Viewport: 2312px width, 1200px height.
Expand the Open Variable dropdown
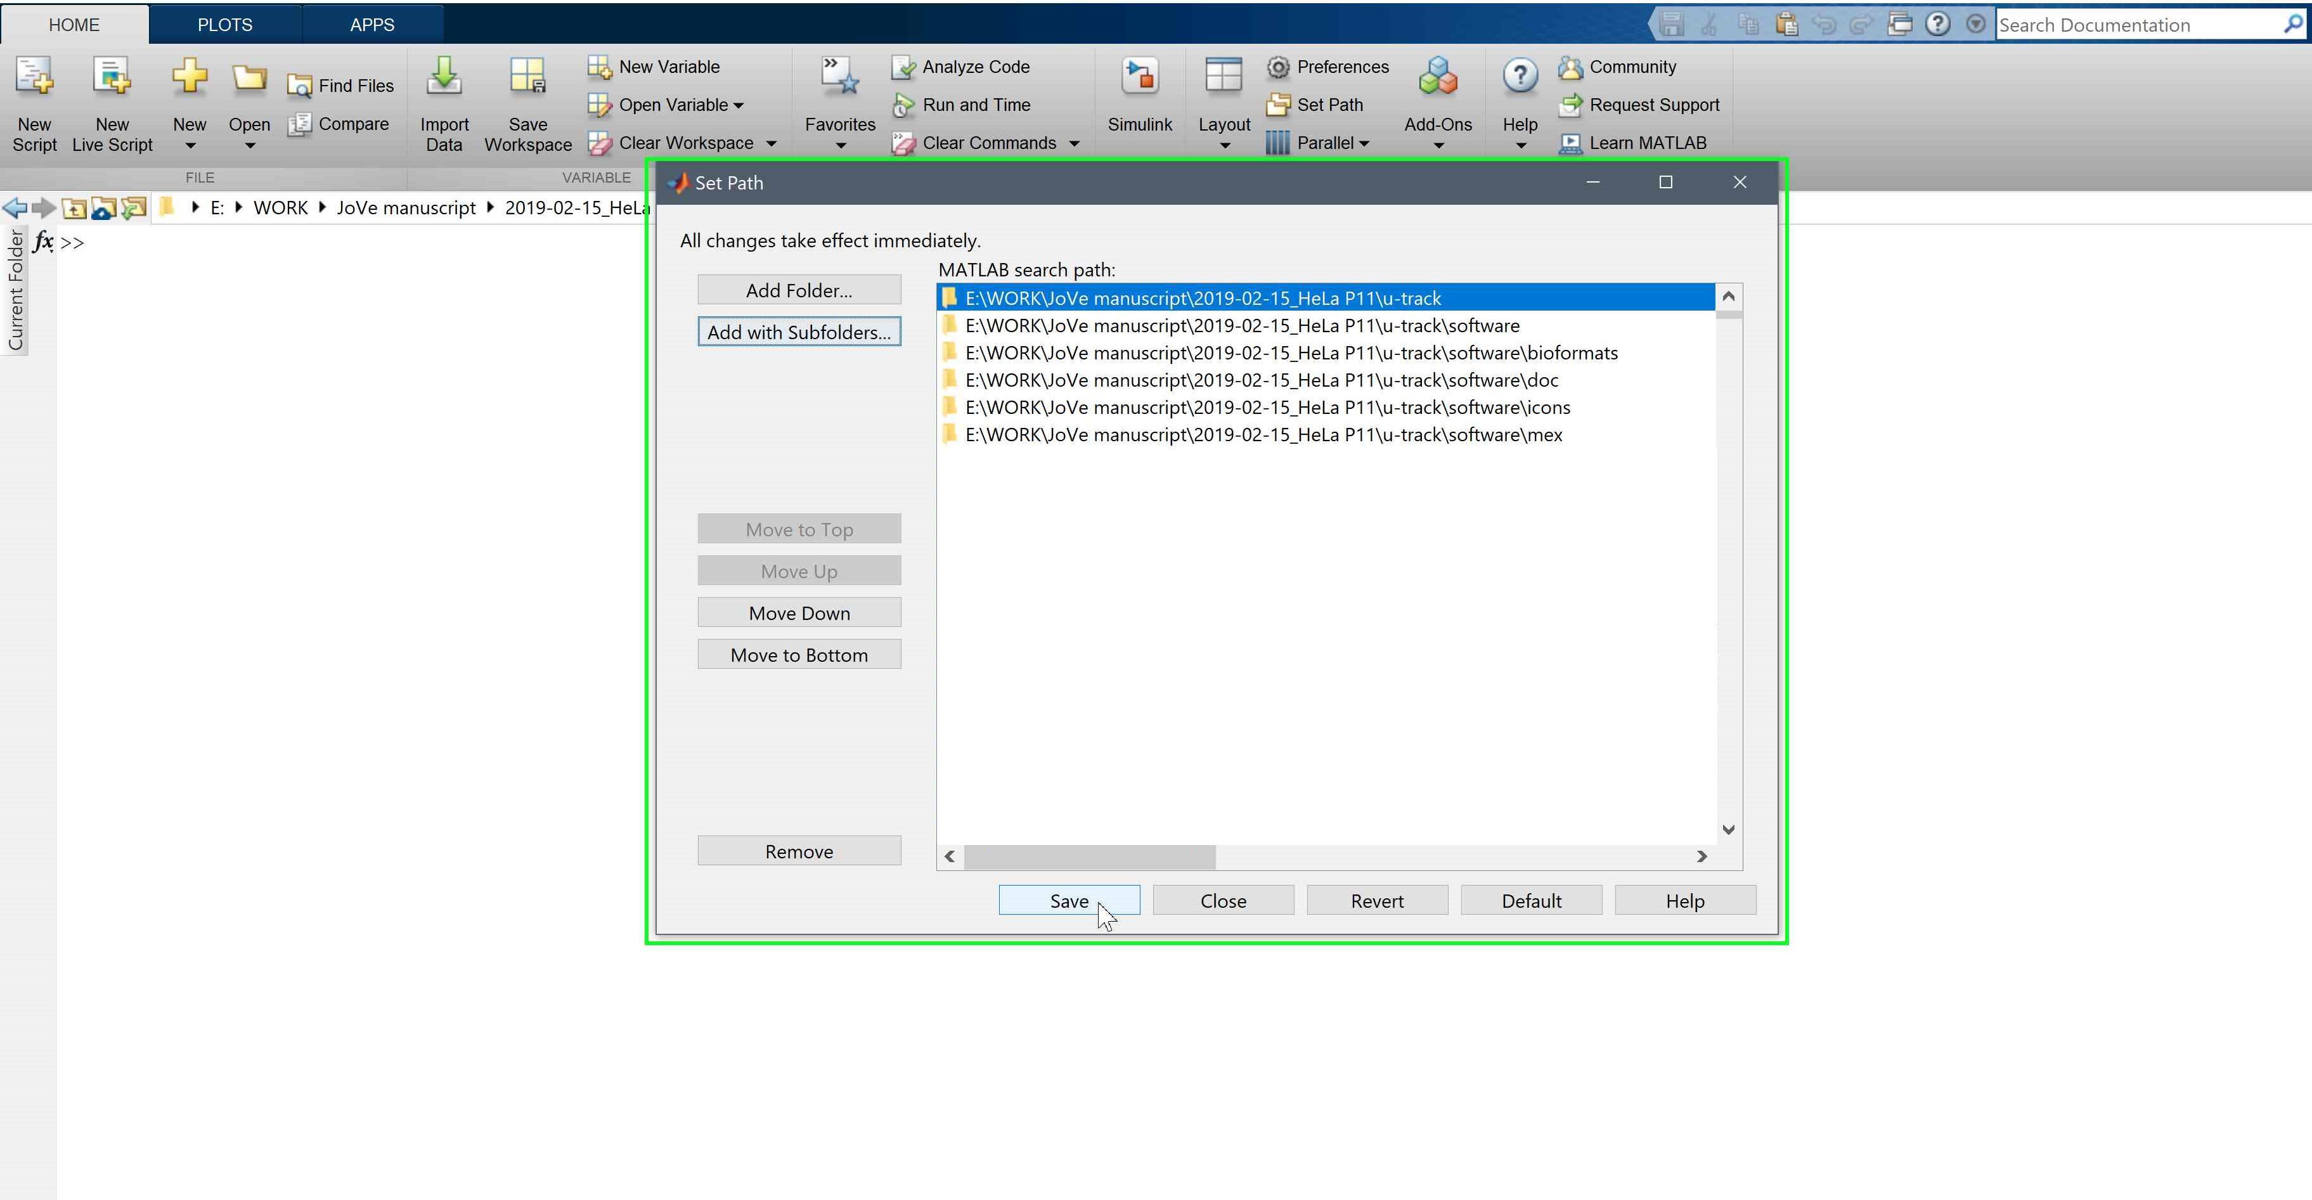pyautogui.click(x=739, y=105)
